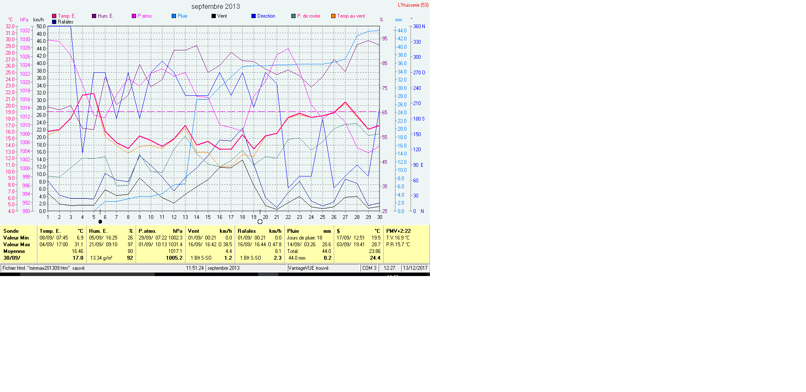Select the 'Temp. E.' legend label

(x=67, y=16)
